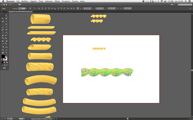
Task: Click the X position input field
Action: point(87,8)
